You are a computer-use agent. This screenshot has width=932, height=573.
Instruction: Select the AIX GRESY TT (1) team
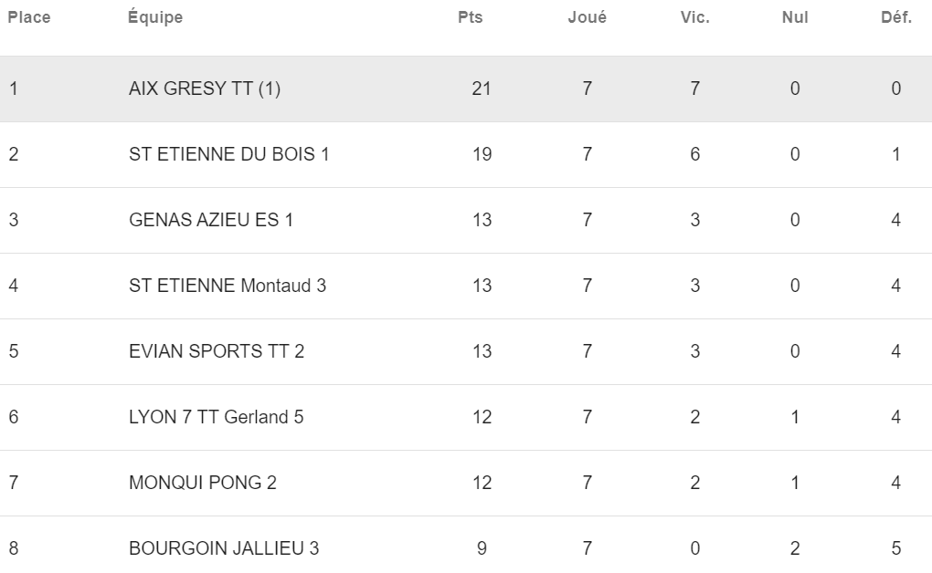pos(205,89)
